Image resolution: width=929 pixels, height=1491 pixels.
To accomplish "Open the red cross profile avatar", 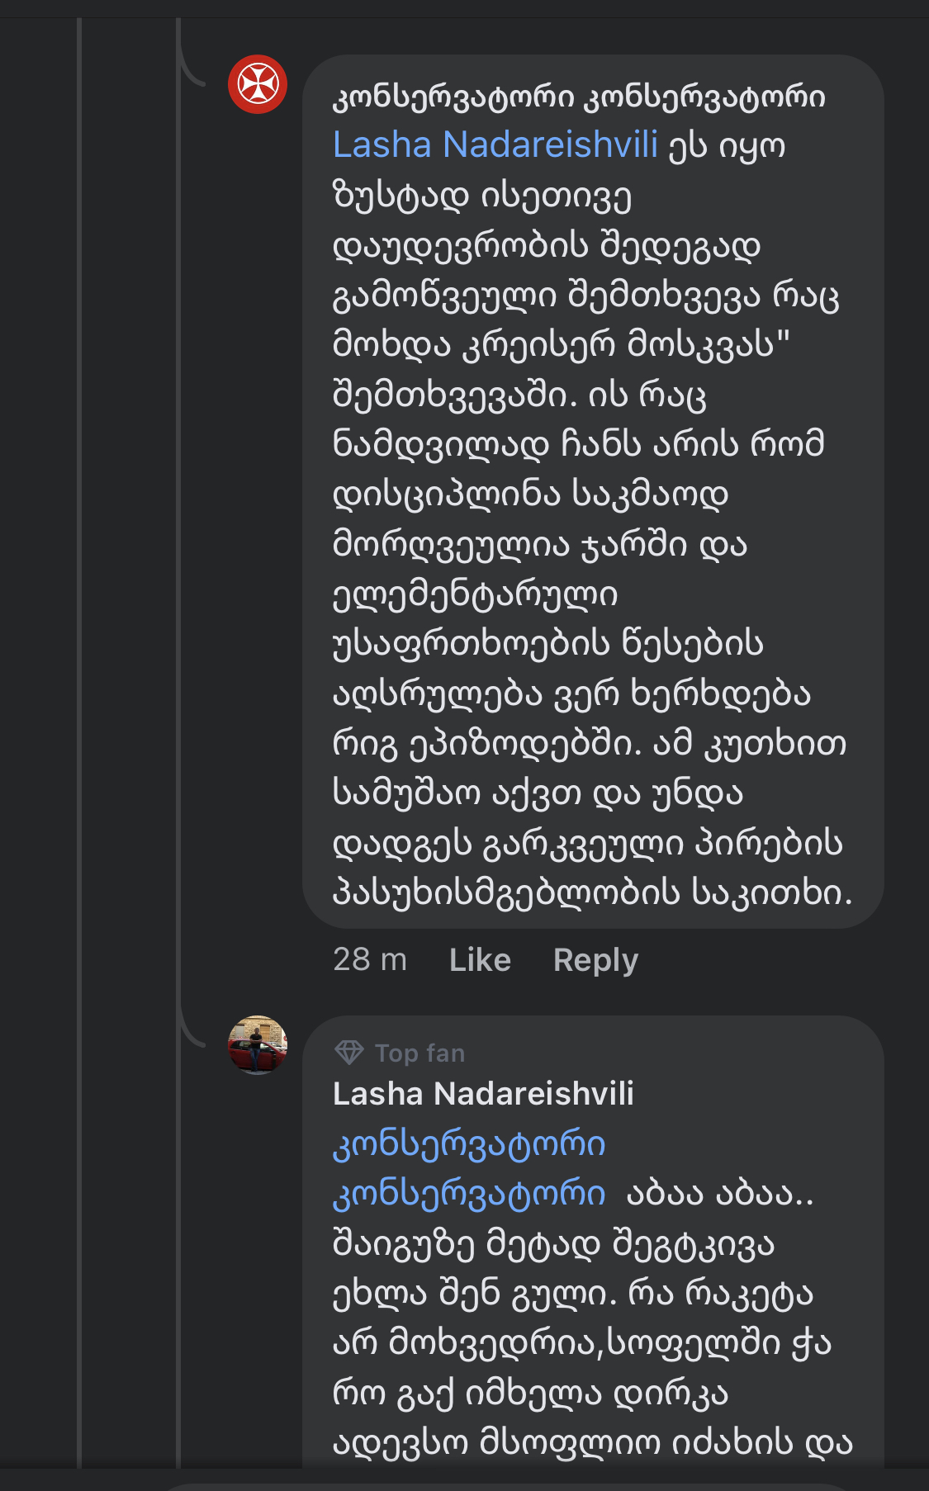I will 258,84.
